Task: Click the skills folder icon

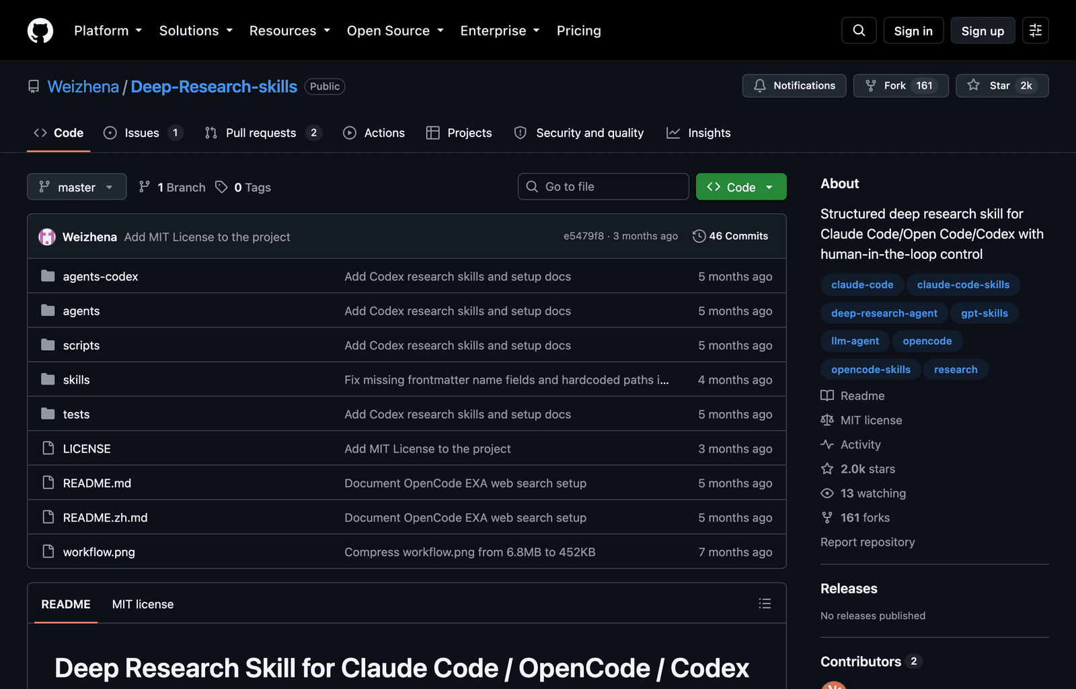Action: [x=48, y=379]
